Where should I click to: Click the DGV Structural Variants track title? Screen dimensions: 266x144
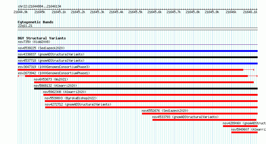click(x=42, y=38)
